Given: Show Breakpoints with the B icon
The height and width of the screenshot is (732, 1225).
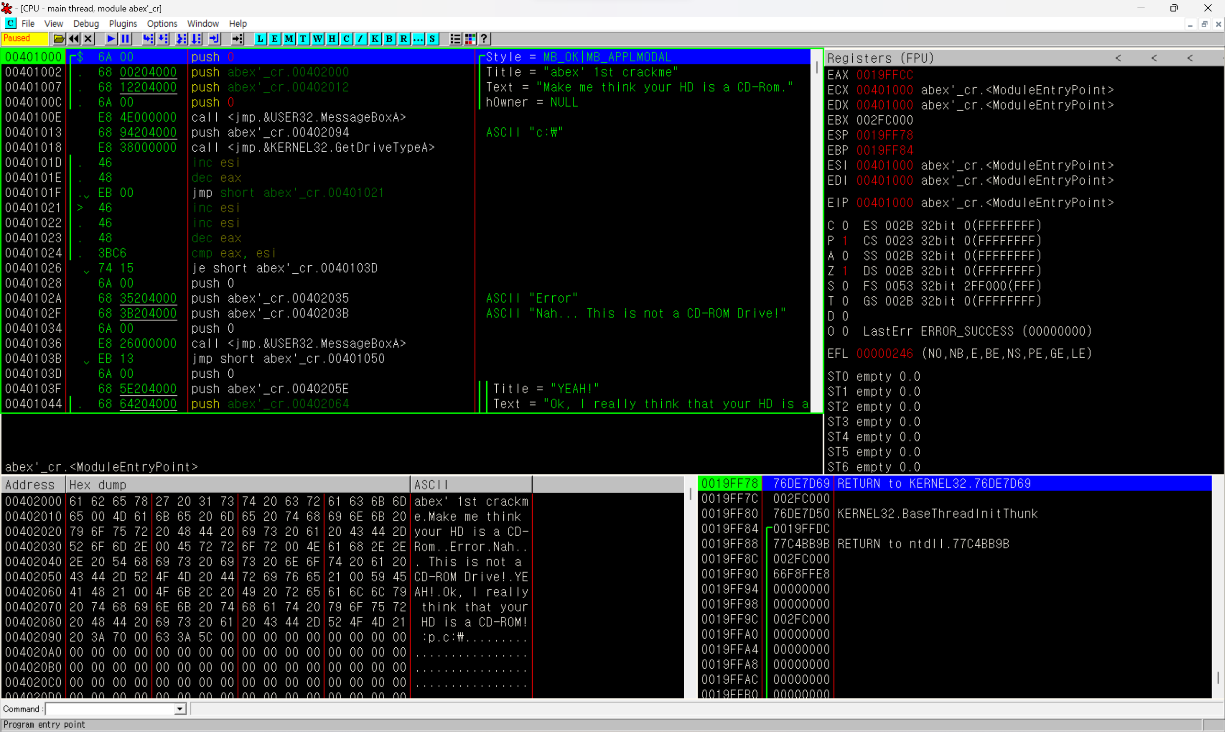Looking at the screenshot, I should (x=389, y=39).
